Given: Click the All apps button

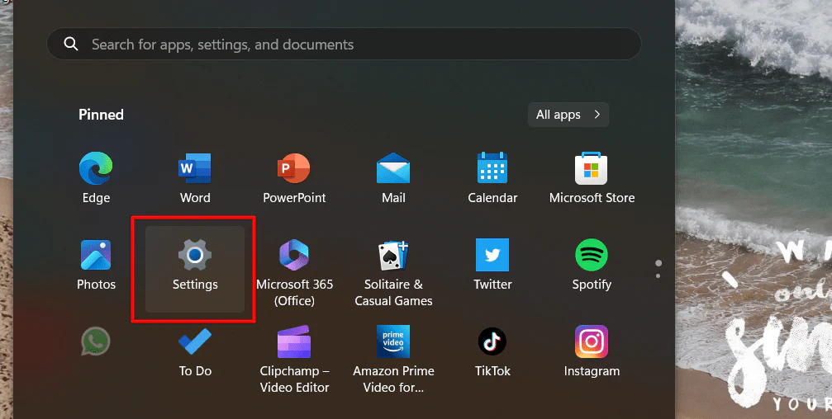Looking at the screenshot, I should 568,115.
